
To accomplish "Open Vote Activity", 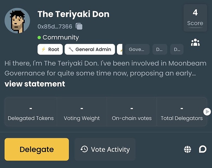I will pyautogui.click(x=105, y=149).
